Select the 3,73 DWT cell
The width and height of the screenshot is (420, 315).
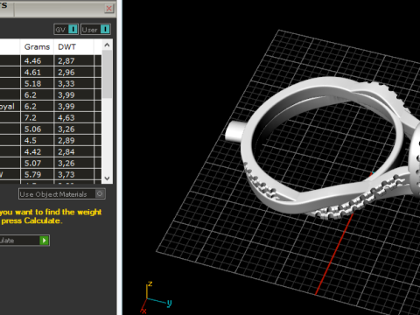tap(73, 174)
